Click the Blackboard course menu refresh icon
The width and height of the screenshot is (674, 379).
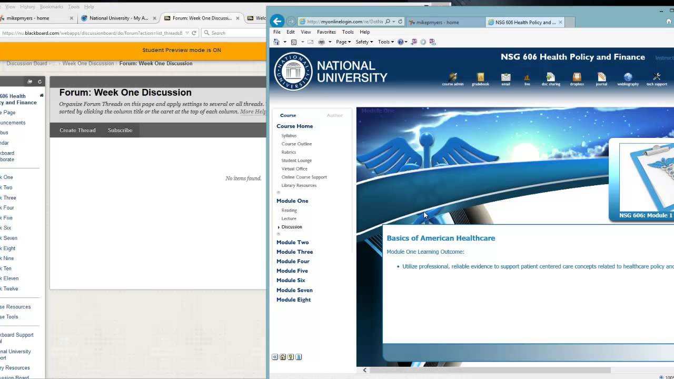click(x=39, y=82)
